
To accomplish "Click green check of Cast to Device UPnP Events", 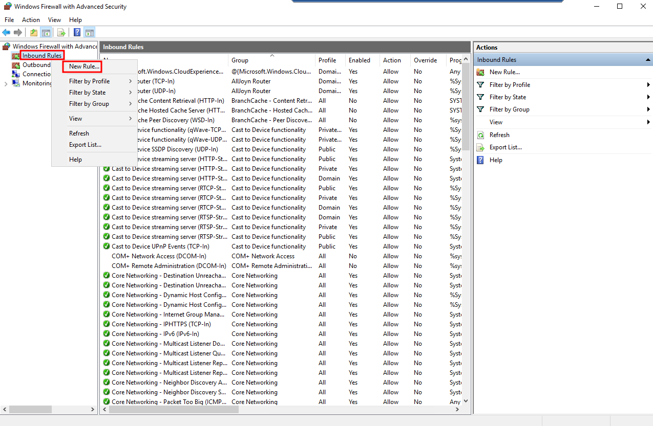I will [107, 246].
